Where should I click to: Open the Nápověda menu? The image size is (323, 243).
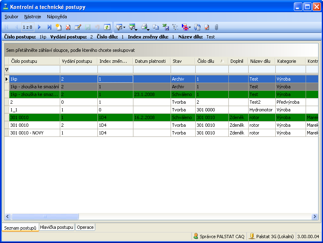(x=57, y=17)
